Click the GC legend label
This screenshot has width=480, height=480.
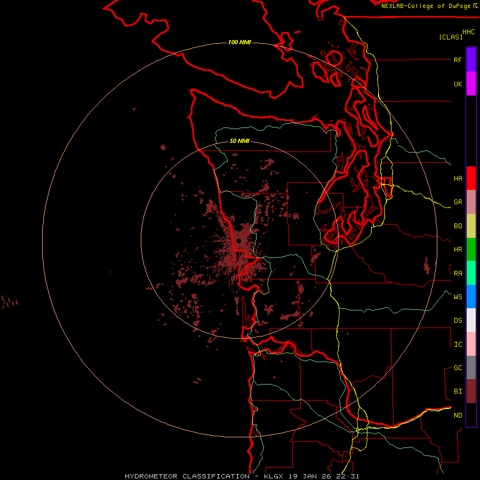(458, 368)
